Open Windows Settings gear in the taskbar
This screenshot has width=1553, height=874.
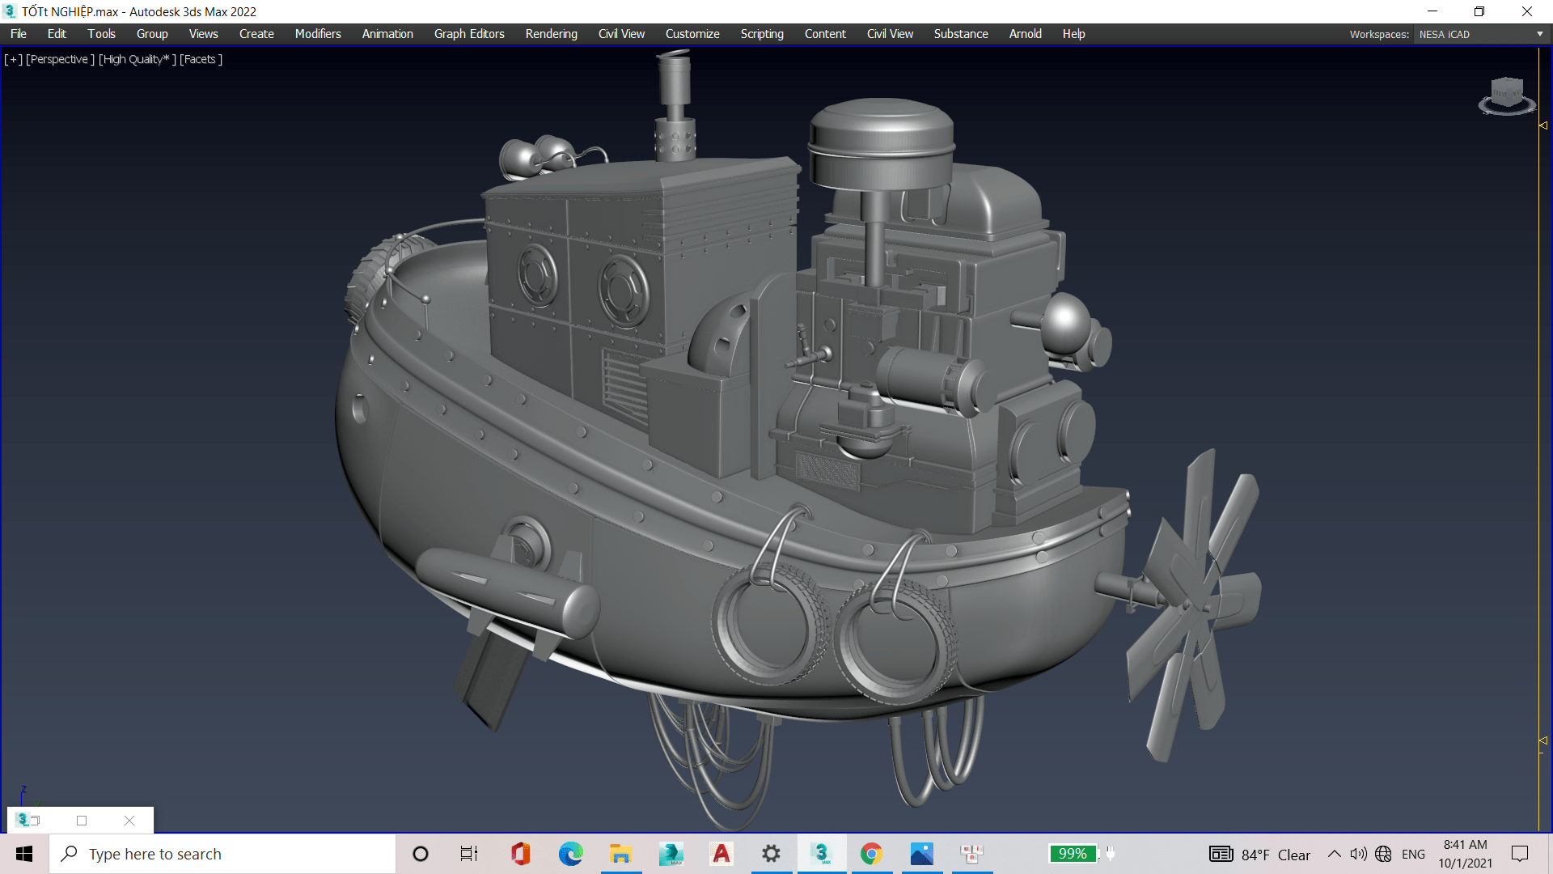point(771,854)
